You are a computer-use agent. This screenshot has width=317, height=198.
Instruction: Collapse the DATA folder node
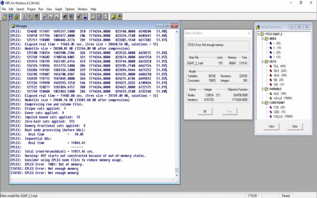[262, 61]
